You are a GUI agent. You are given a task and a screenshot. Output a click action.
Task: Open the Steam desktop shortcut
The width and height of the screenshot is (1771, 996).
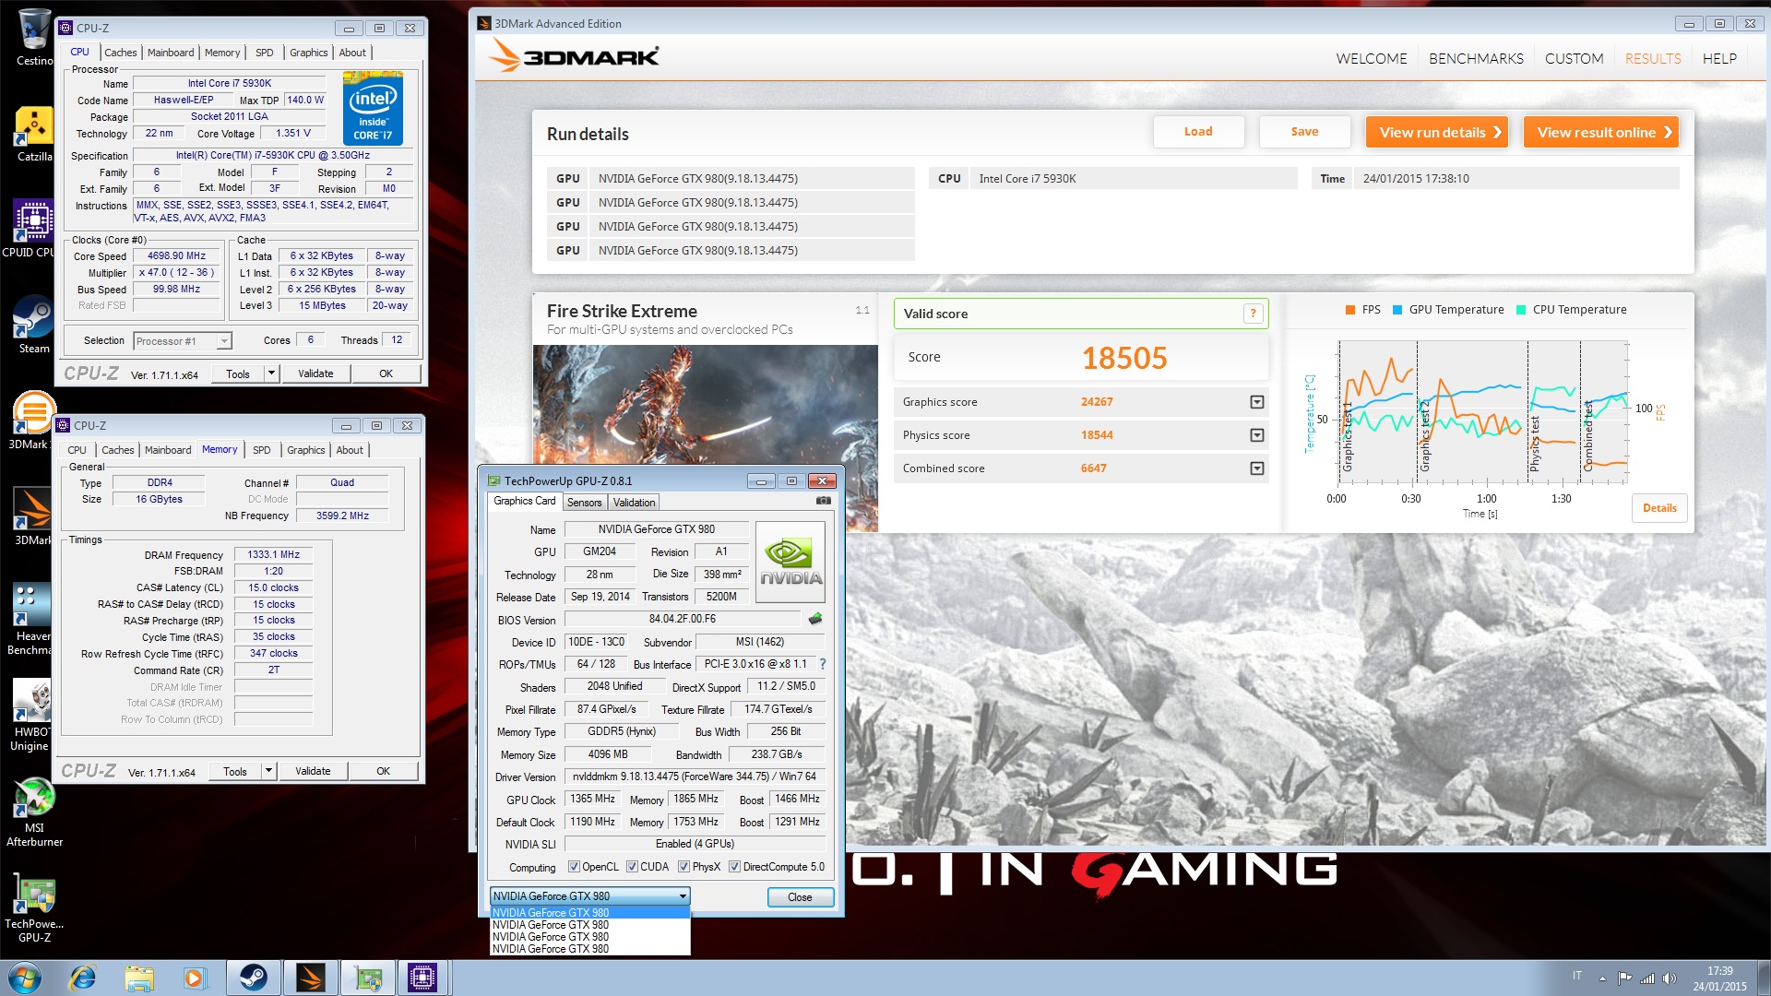coord(34,325)
